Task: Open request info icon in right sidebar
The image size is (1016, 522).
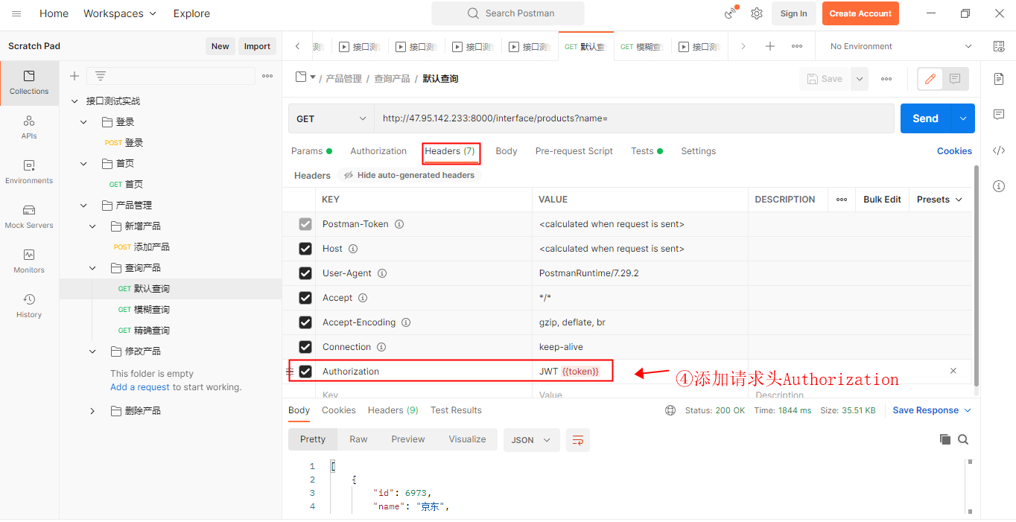Action: tap(999, 186)
